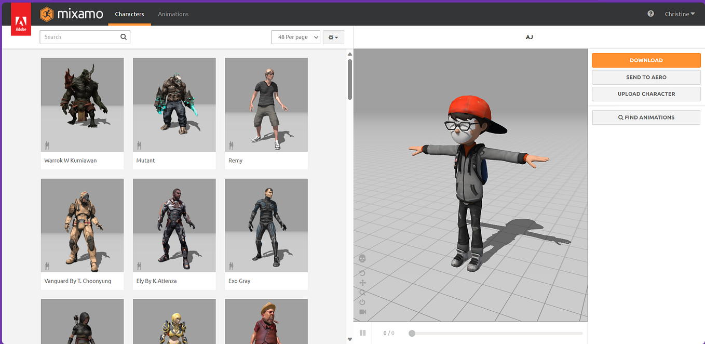Select the Characters tab

point(129,14)
